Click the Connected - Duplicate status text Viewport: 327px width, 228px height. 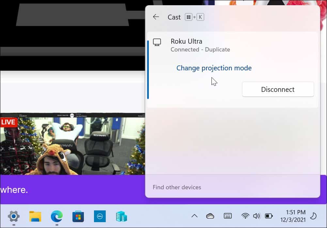click(x=200, y=50)
